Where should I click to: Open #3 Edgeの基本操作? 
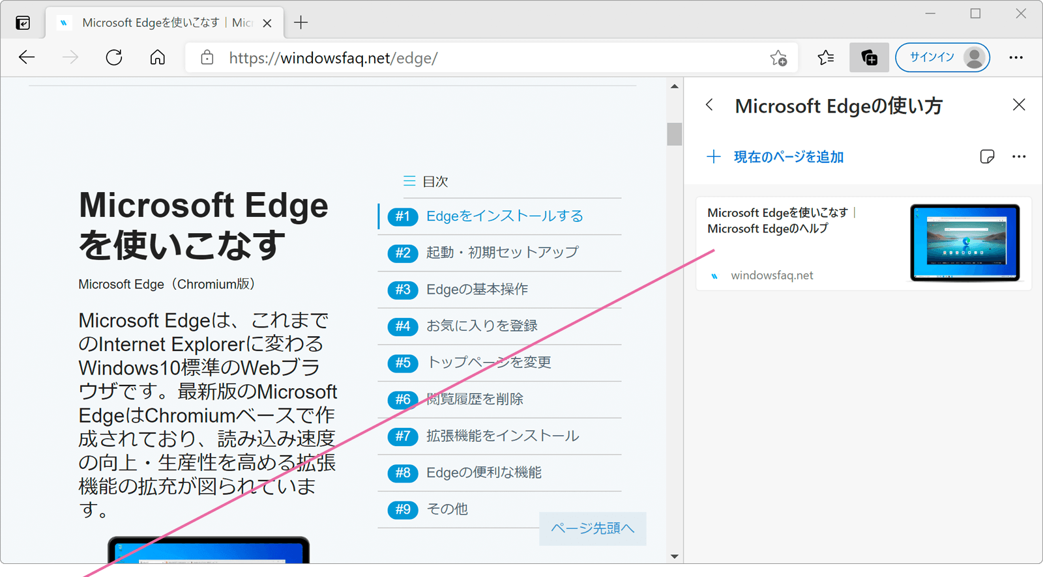[500, 289]
